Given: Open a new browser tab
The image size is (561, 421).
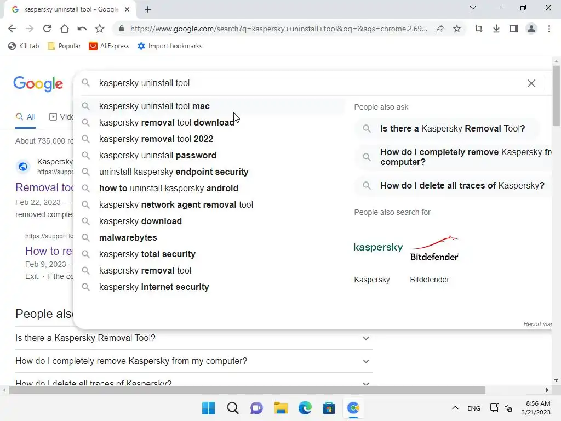Looking at the screenshot, I should pyautogui.click(x=148, y=9).
